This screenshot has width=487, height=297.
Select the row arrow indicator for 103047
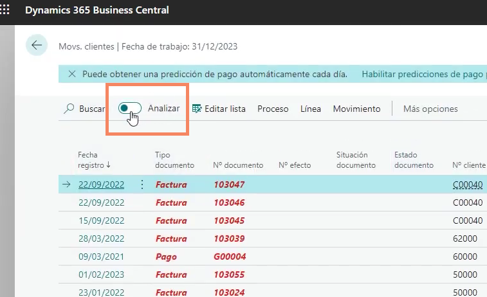(66, 184)
